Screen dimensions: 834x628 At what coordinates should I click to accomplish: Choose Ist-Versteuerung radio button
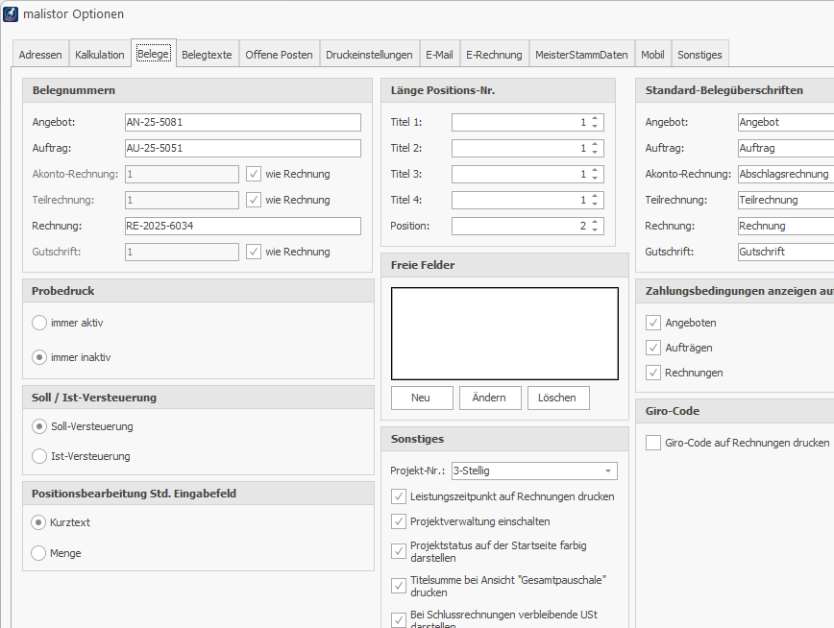pyautogui.click(x=39, y=456)
